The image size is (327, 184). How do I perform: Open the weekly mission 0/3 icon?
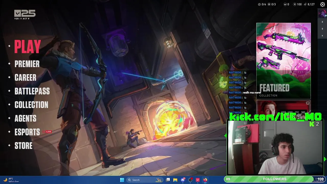pyautogui.click(x=269, y=4)
